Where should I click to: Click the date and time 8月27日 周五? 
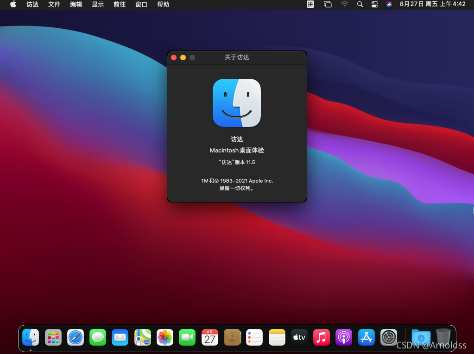coord(433,4)
